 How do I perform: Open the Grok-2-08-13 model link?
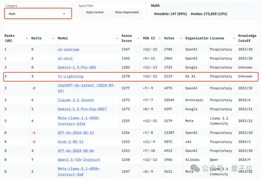tap(70, 141)
